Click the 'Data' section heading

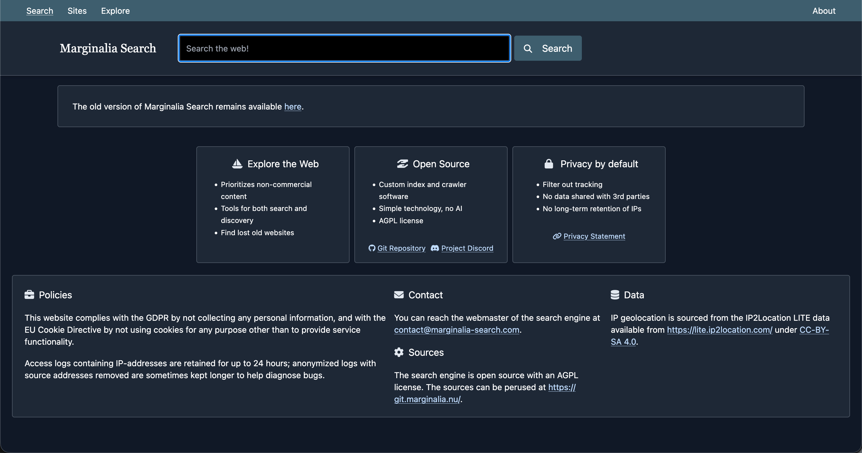click(634, 295)
